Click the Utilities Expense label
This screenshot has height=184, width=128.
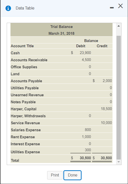(x=25, y=152)
